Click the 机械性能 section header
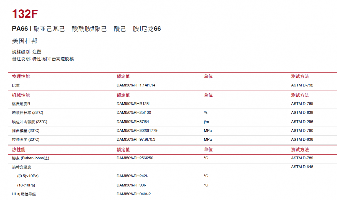 click(21, 95)
